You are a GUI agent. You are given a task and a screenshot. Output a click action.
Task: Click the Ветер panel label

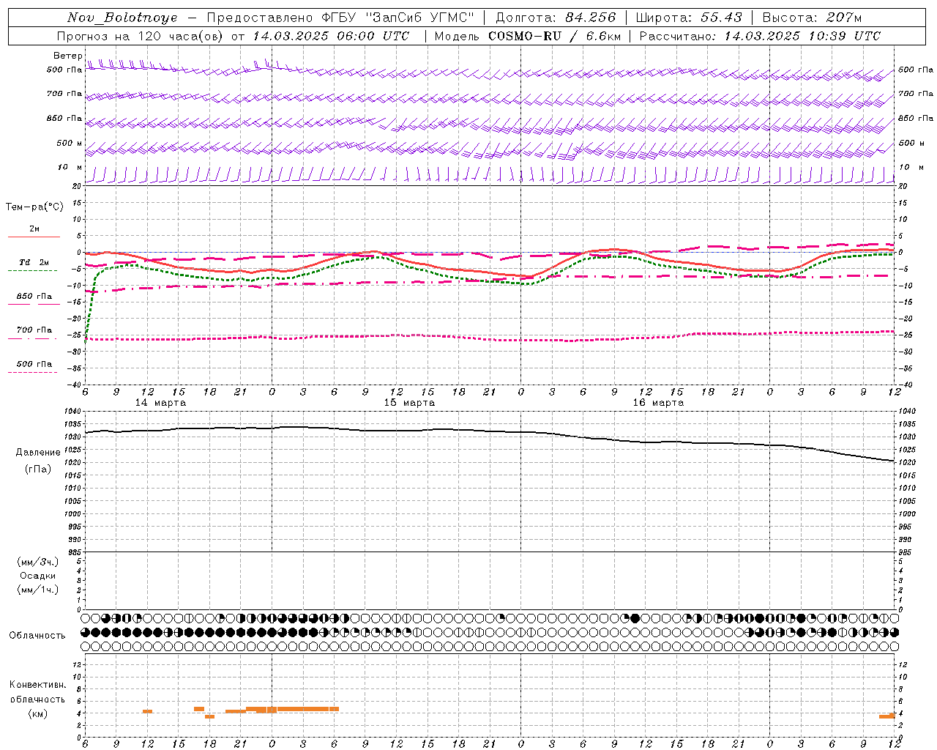point(68,56)
